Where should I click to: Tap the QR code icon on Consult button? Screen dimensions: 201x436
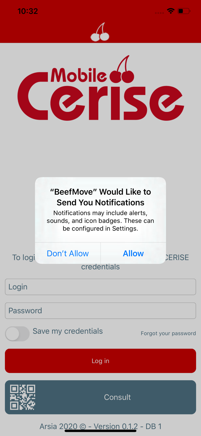click(23, 397)
